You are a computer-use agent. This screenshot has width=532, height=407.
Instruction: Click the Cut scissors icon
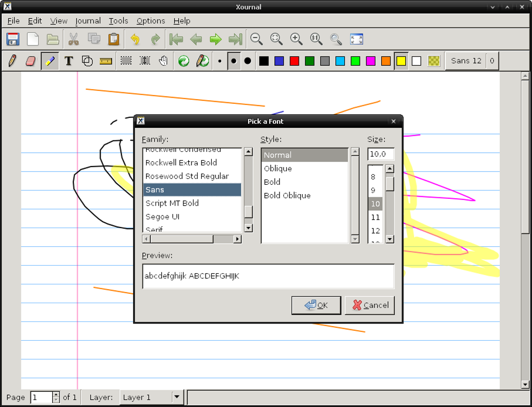(x=74, y=39)
